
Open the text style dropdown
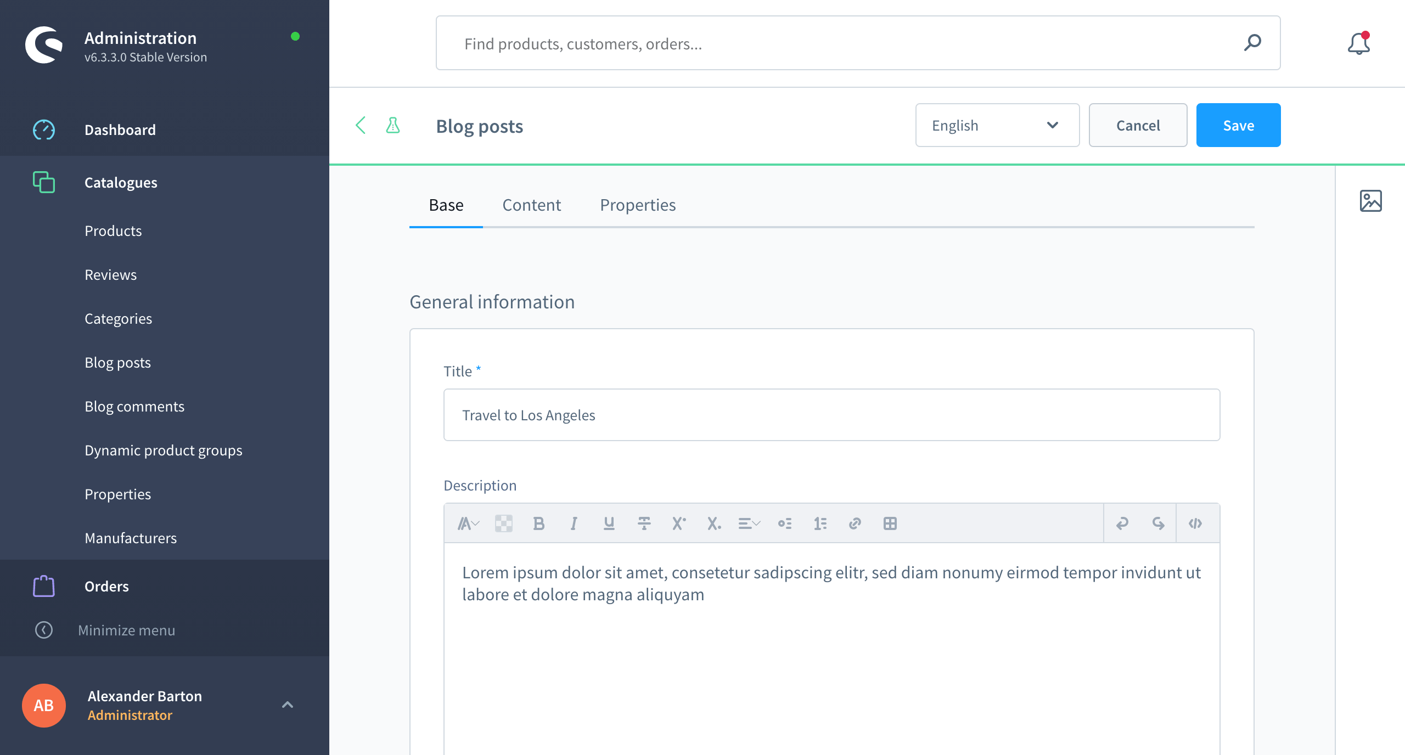click(x=468, y=523)
